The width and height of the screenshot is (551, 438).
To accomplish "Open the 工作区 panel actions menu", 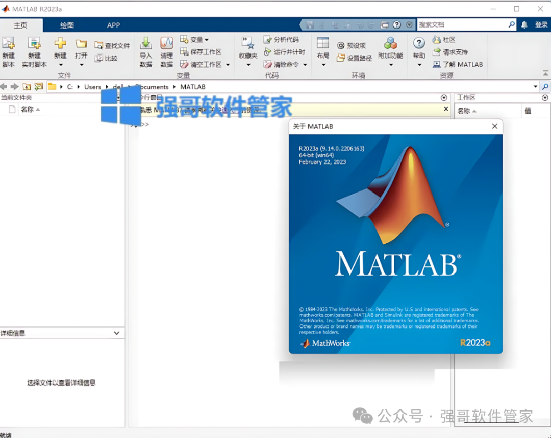I will pyautogui.click(x=545, y=97).
